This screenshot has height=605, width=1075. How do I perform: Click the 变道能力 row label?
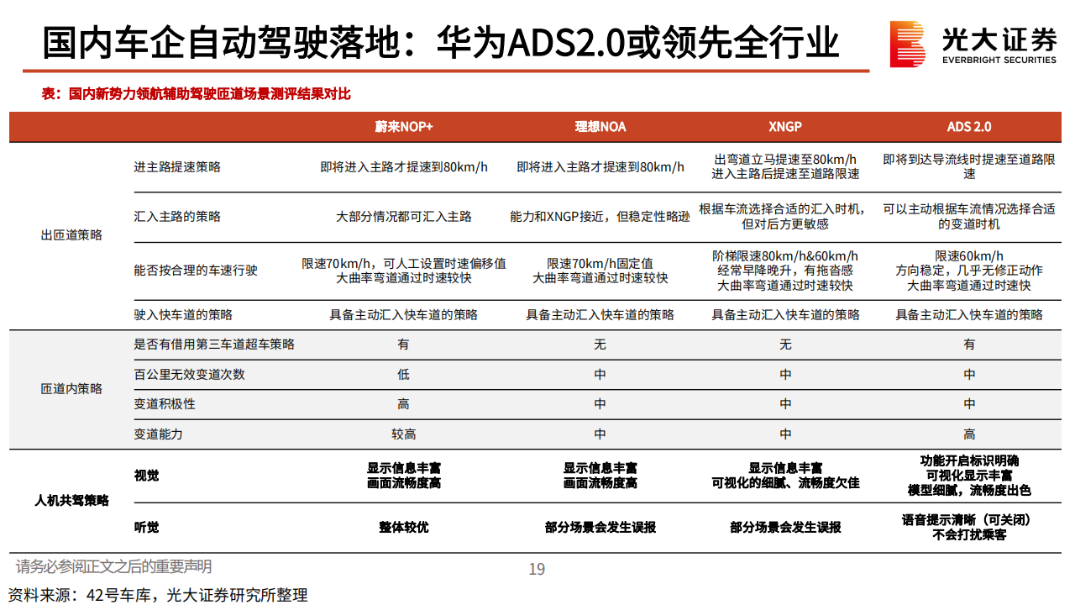(158, 434)
